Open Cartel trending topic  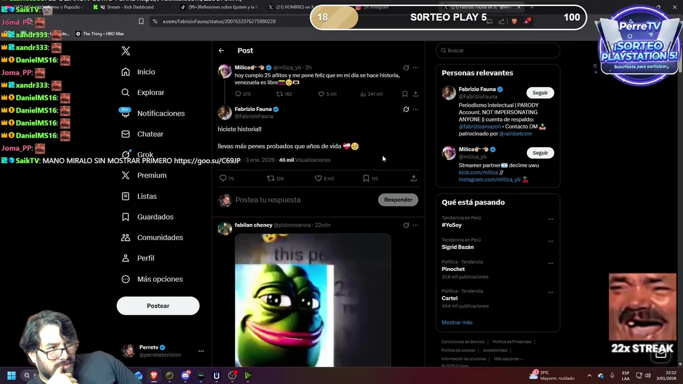tap(449, 298)
